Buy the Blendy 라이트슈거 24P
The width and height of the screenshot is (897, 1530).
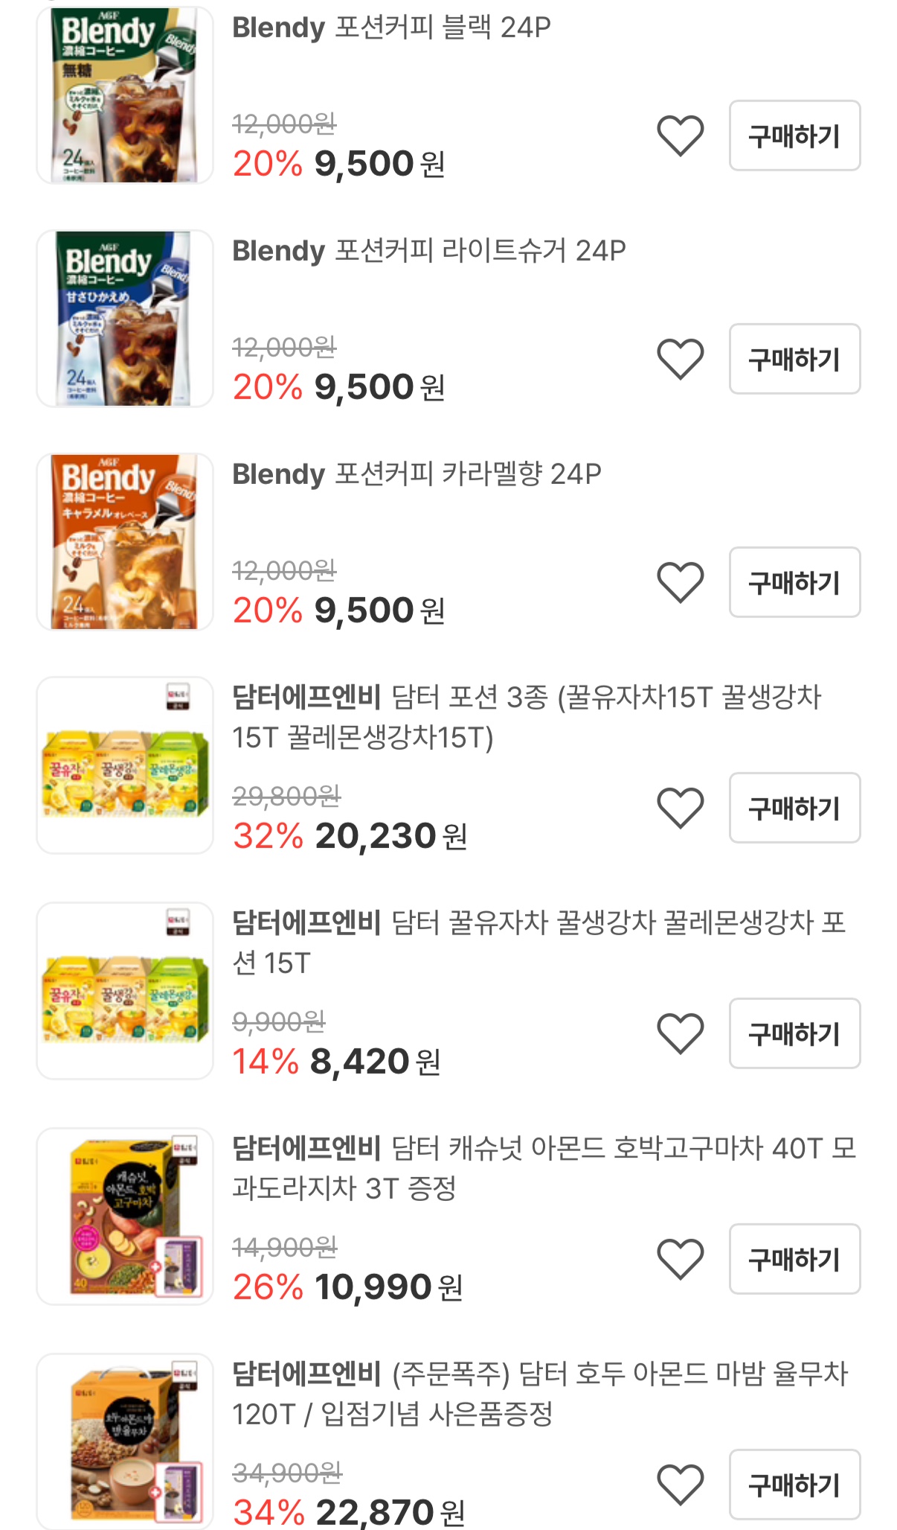coord(794,359)
